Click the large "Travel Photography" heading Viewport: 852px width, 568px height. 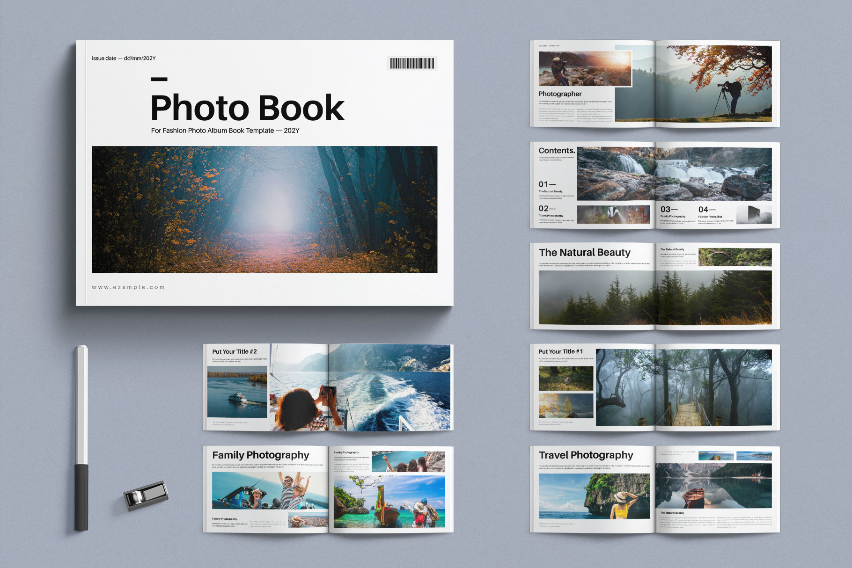pos(586,455)
